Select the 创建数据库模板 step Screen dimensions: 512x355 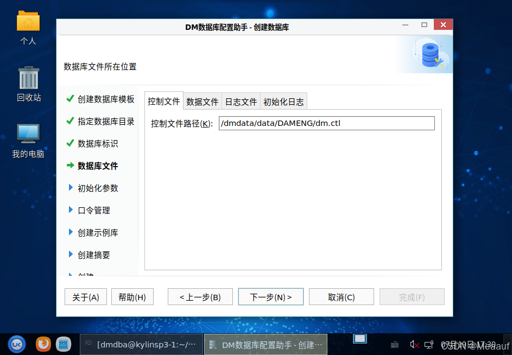tap(106, 99)
